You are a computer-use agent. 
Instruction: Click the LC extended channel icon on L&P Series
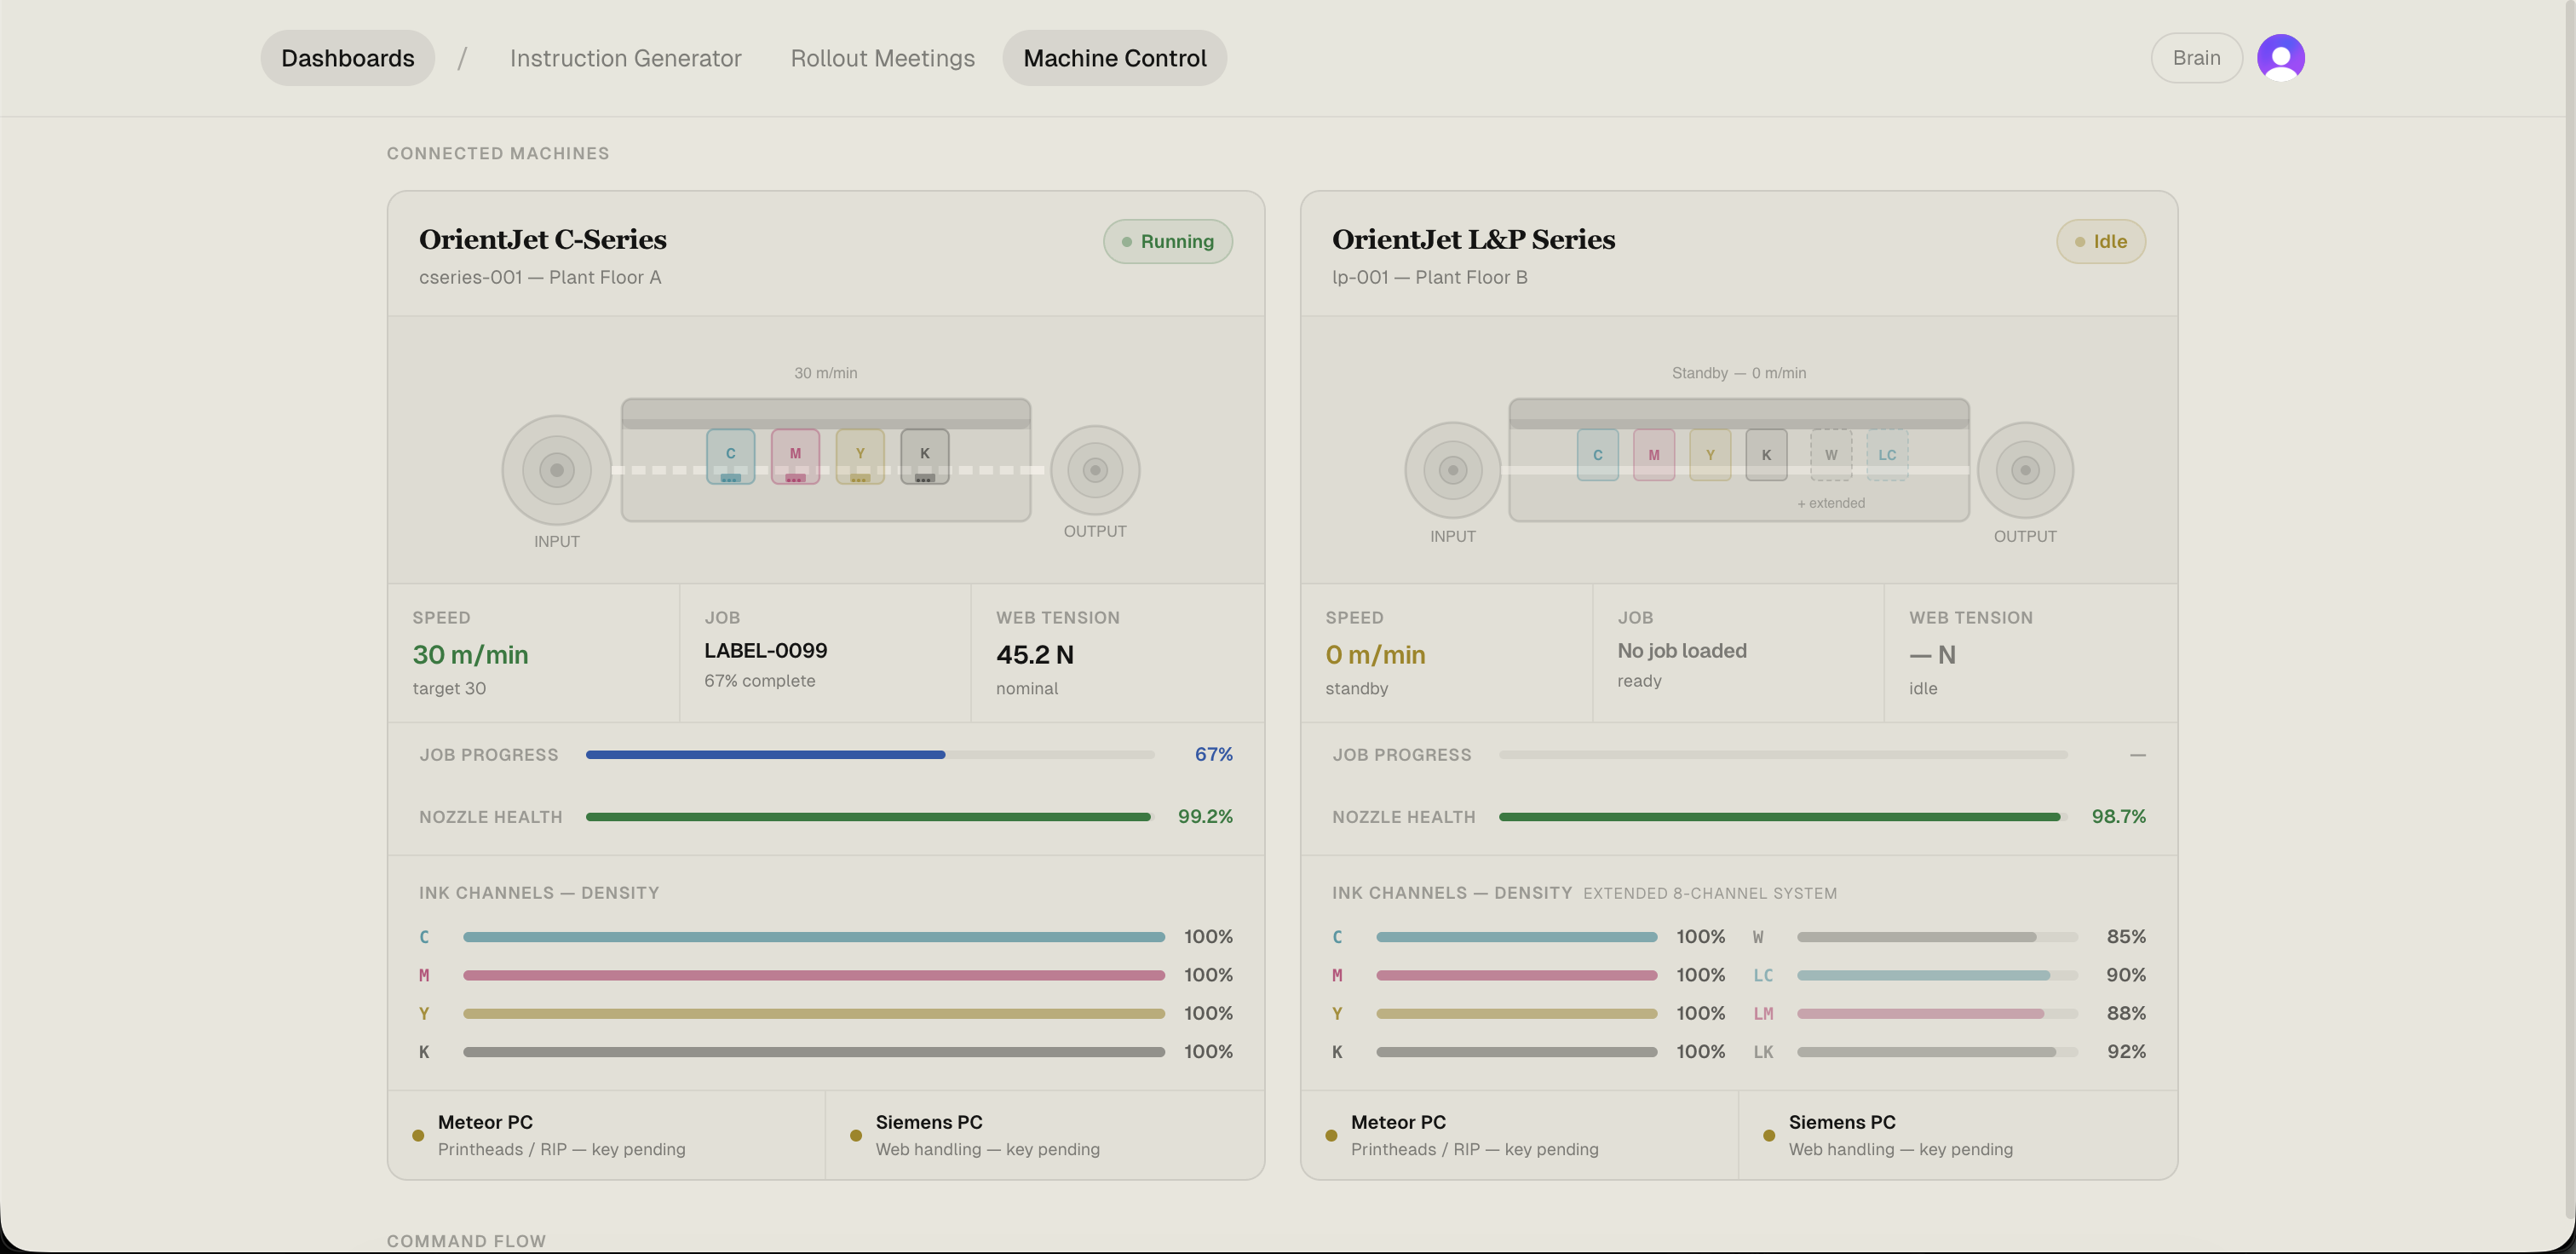click(x=1887, y=455)
